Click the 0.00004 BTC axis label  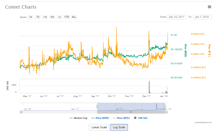[198, 34]
